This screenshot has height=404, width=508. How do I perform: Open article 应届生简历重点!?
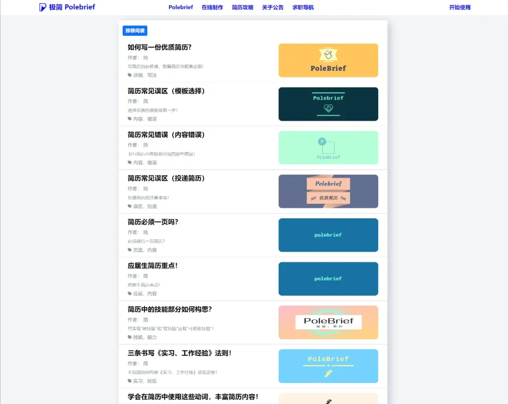[x=152, y=266]
